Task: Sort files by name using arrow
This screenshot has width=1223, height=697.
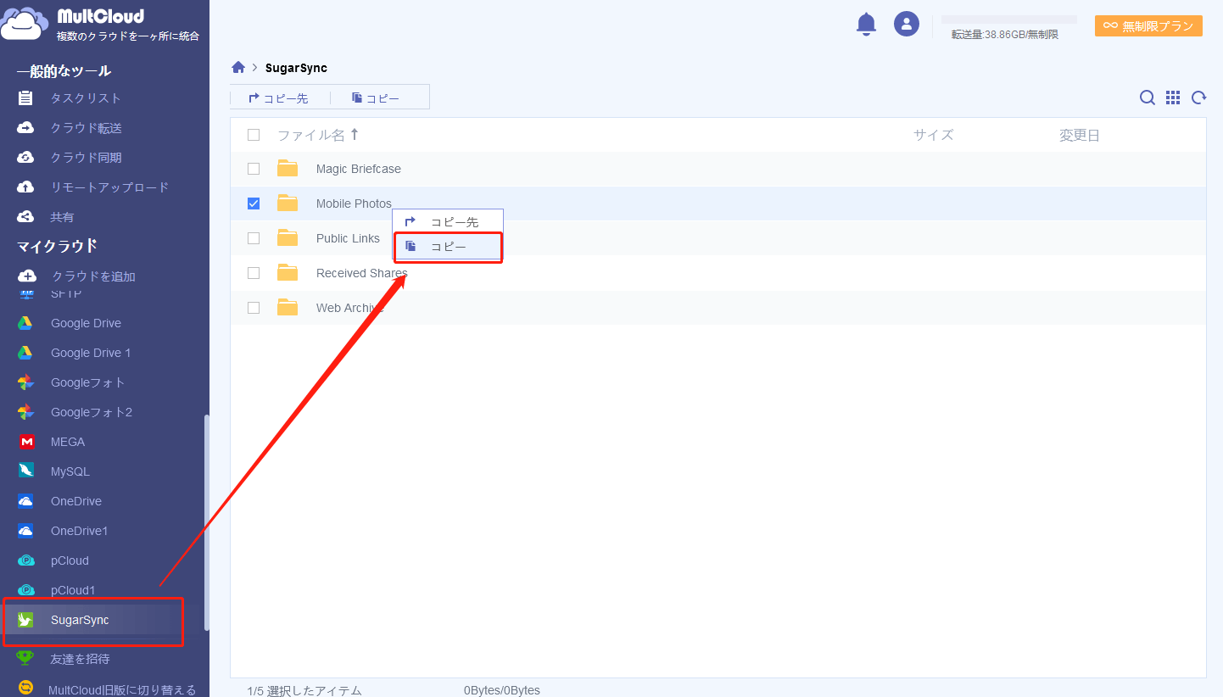Action: (355, 134)
